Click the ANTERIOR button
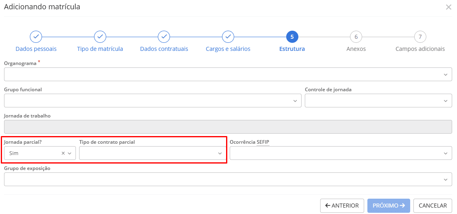 342,206
